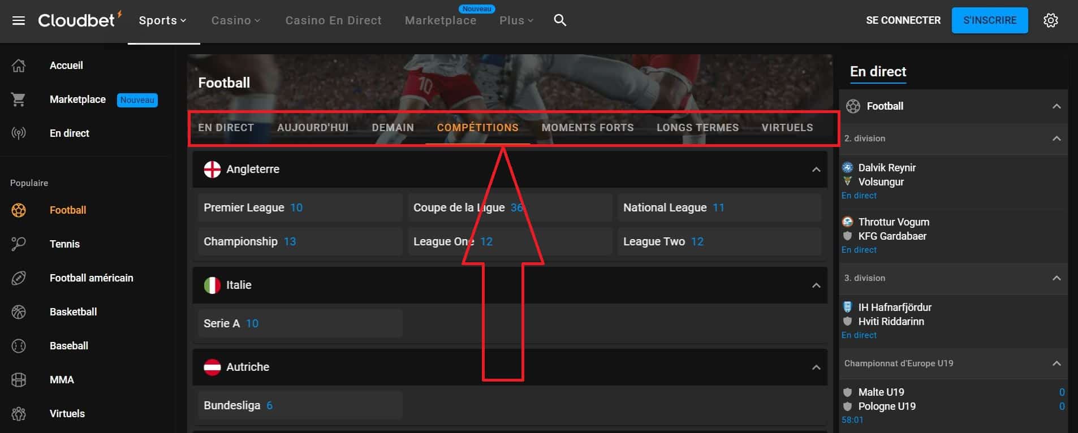Click the football icon in En direct panel

853,106
